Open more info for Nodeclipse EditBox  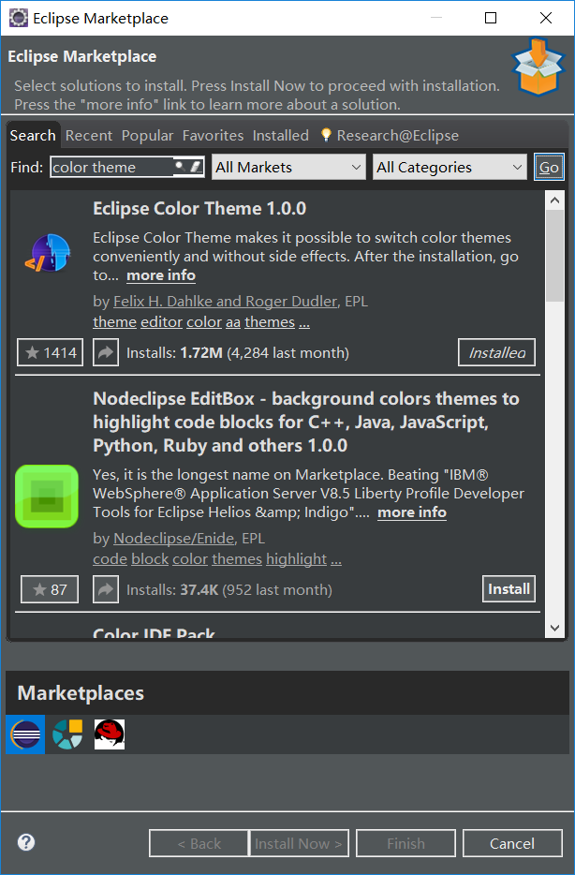(412, 512)
